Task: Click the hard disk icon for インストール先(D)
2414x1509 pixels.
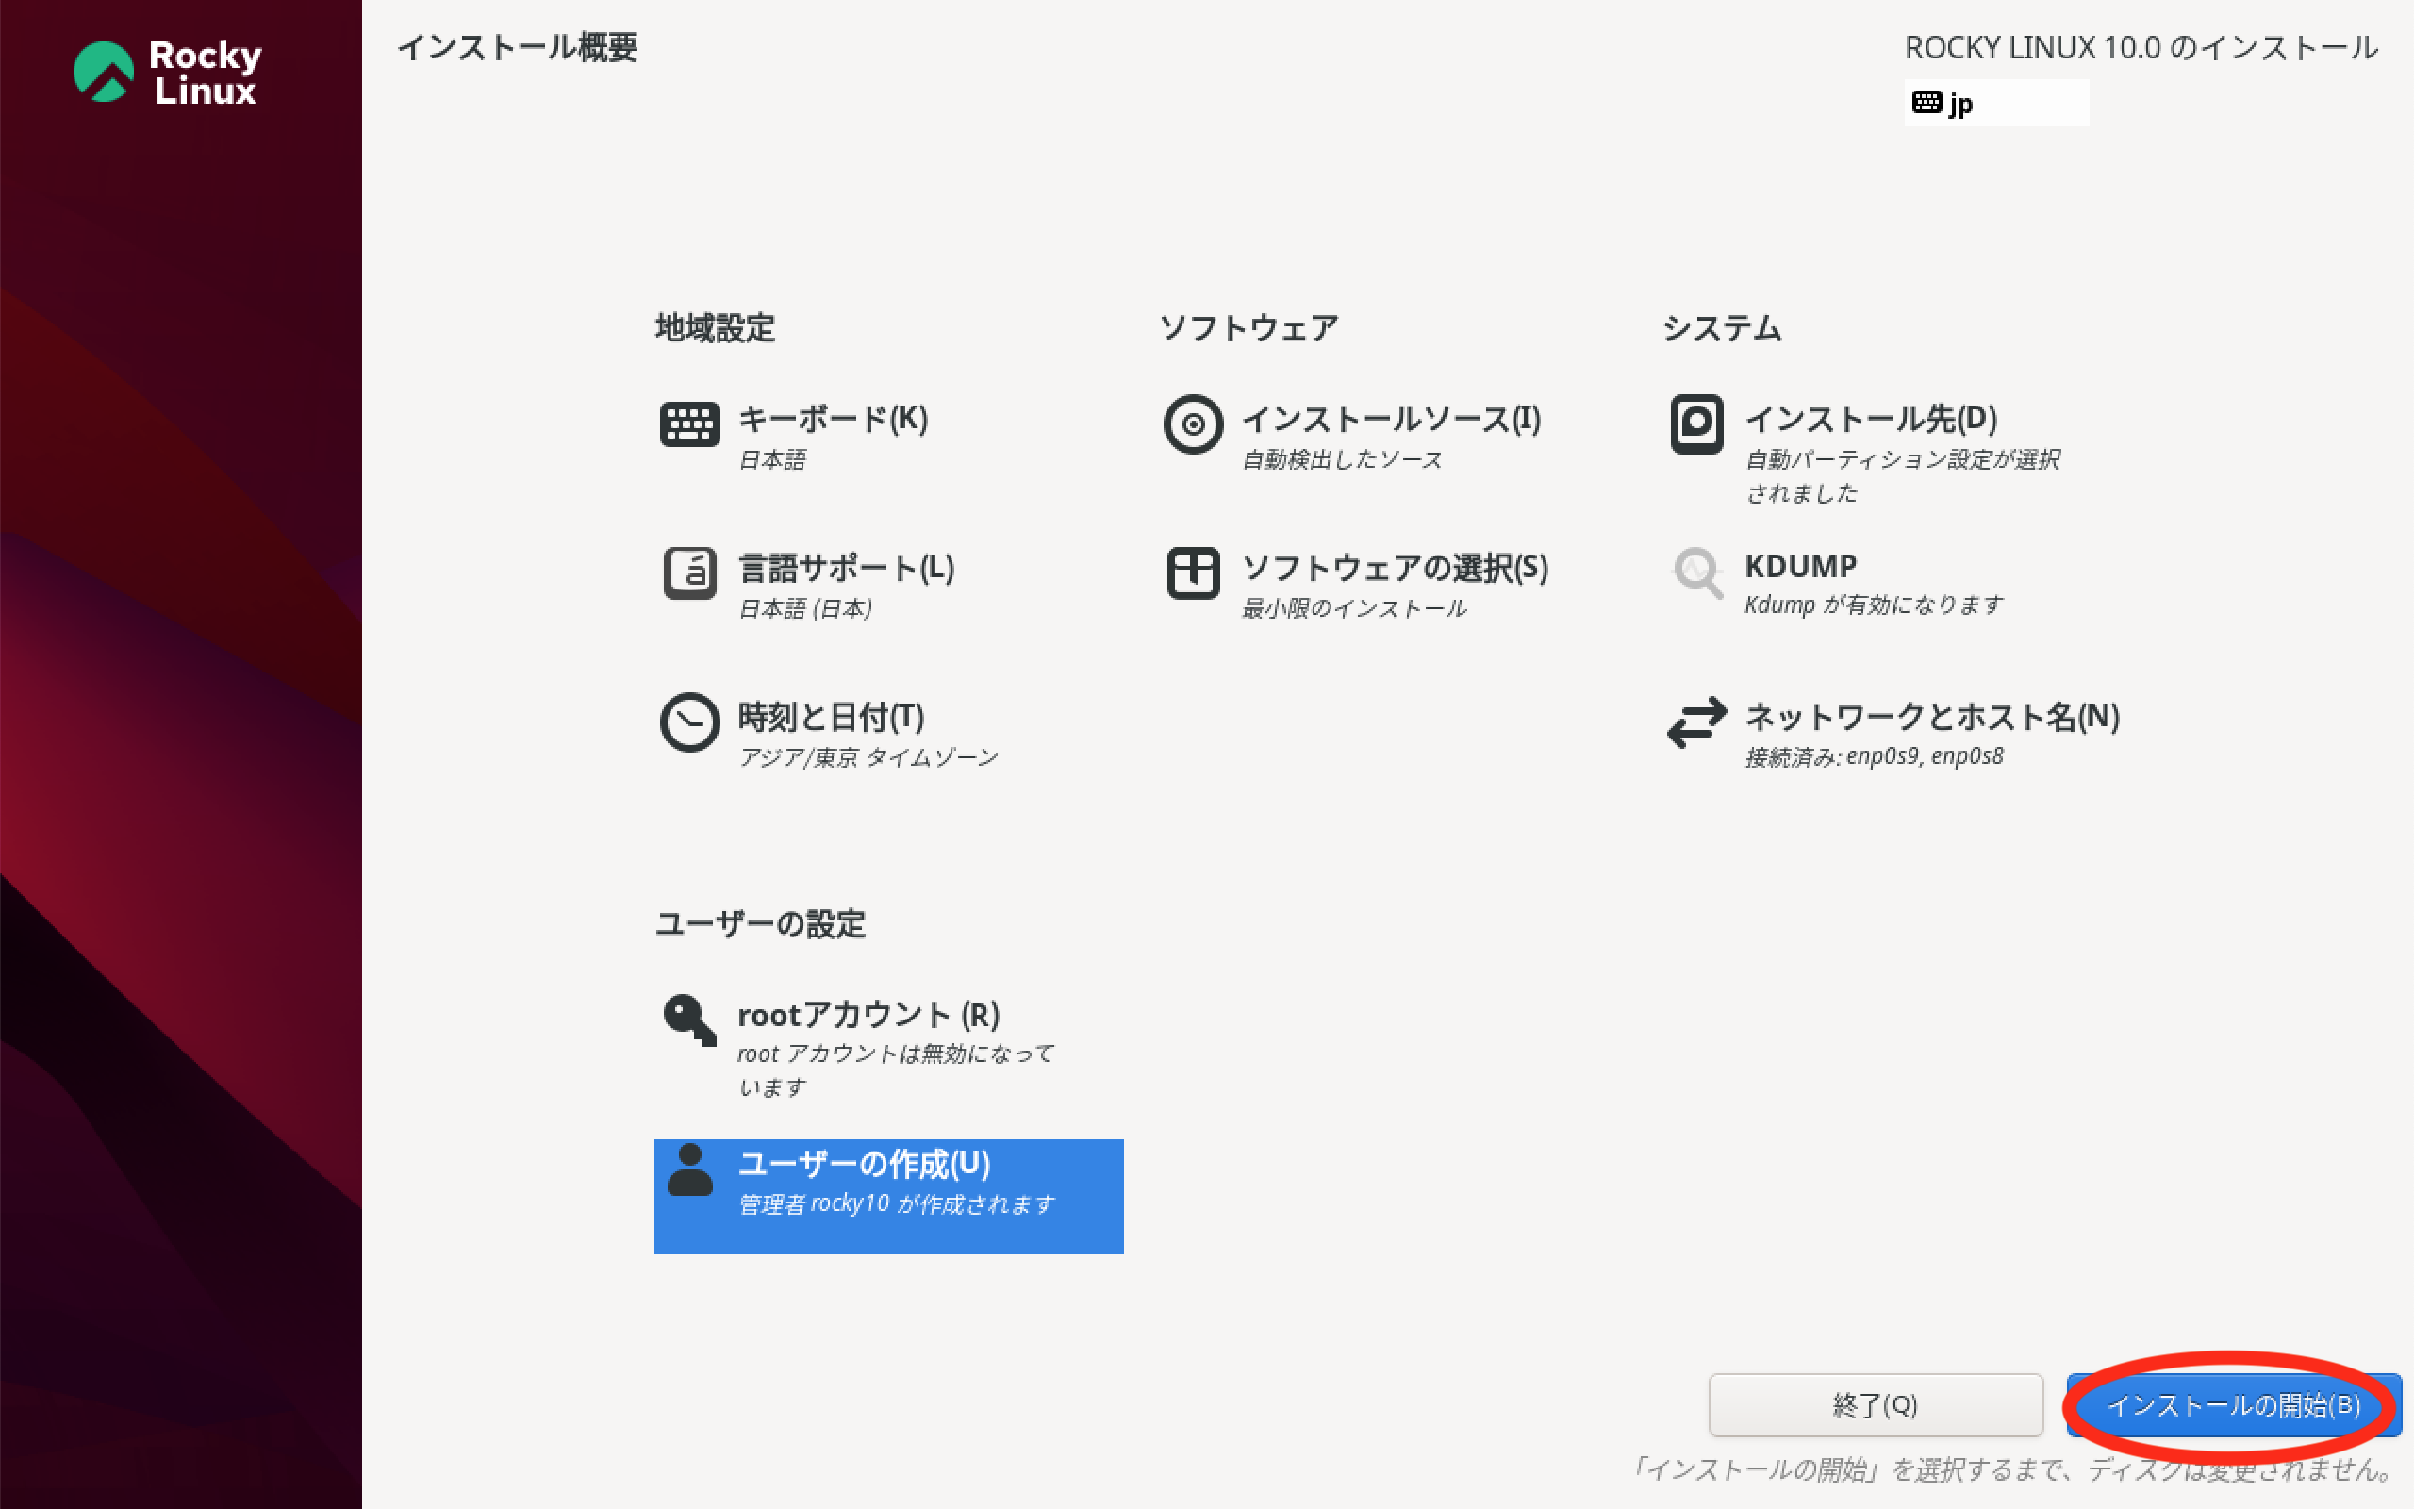Action: (x=1696, y=424)
